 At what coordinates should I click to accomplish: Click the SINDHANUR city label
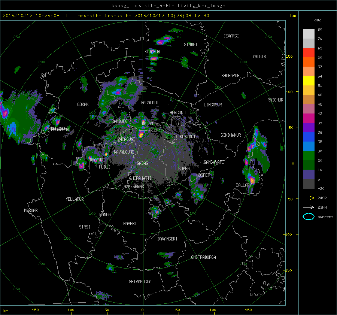(231, 135)
